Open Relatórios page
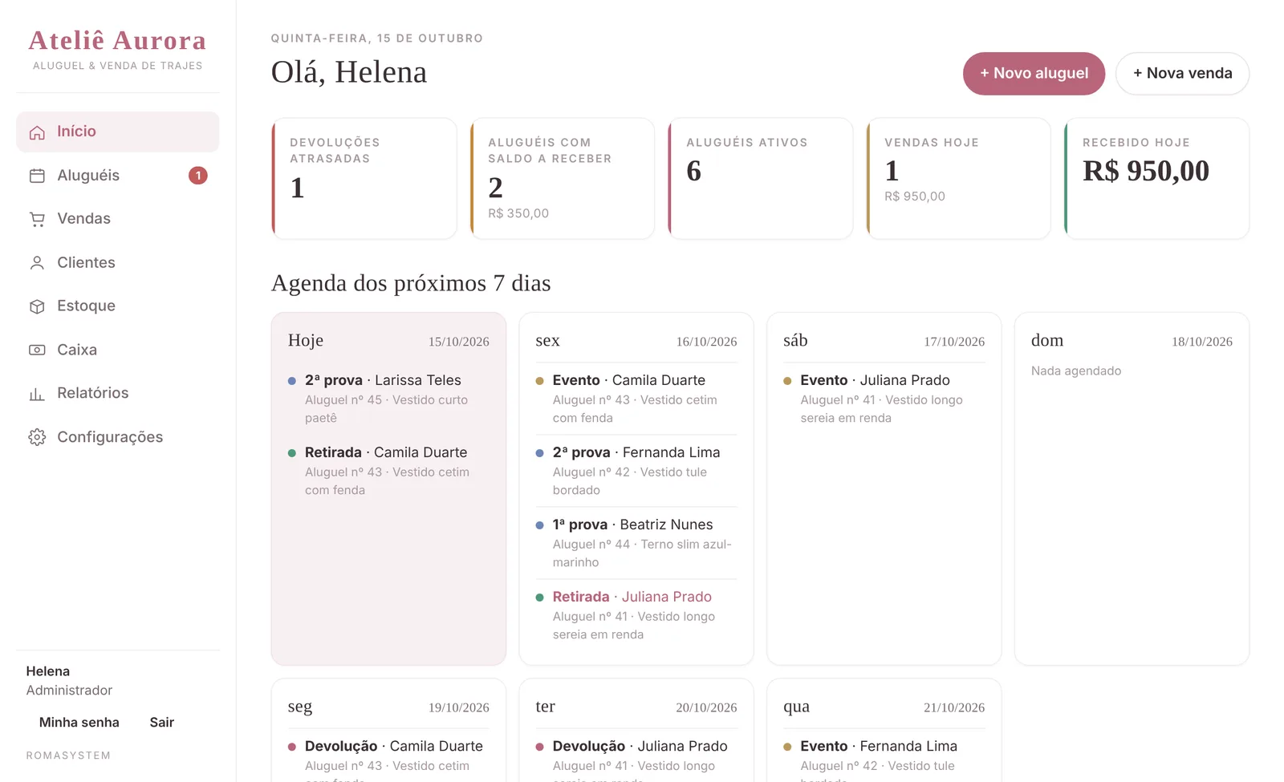 [117, 394]
